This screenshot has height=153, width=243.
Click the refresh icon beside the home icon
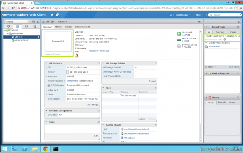(x=58, y=15)
